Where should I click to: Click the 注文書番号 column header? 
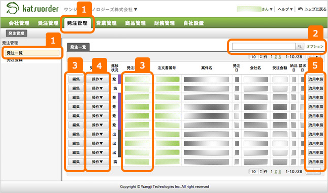point(167,68)
